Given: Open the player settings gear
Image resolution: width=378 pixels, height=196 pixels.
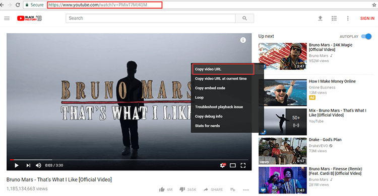Looking at the screenshot, I should 222,165.
